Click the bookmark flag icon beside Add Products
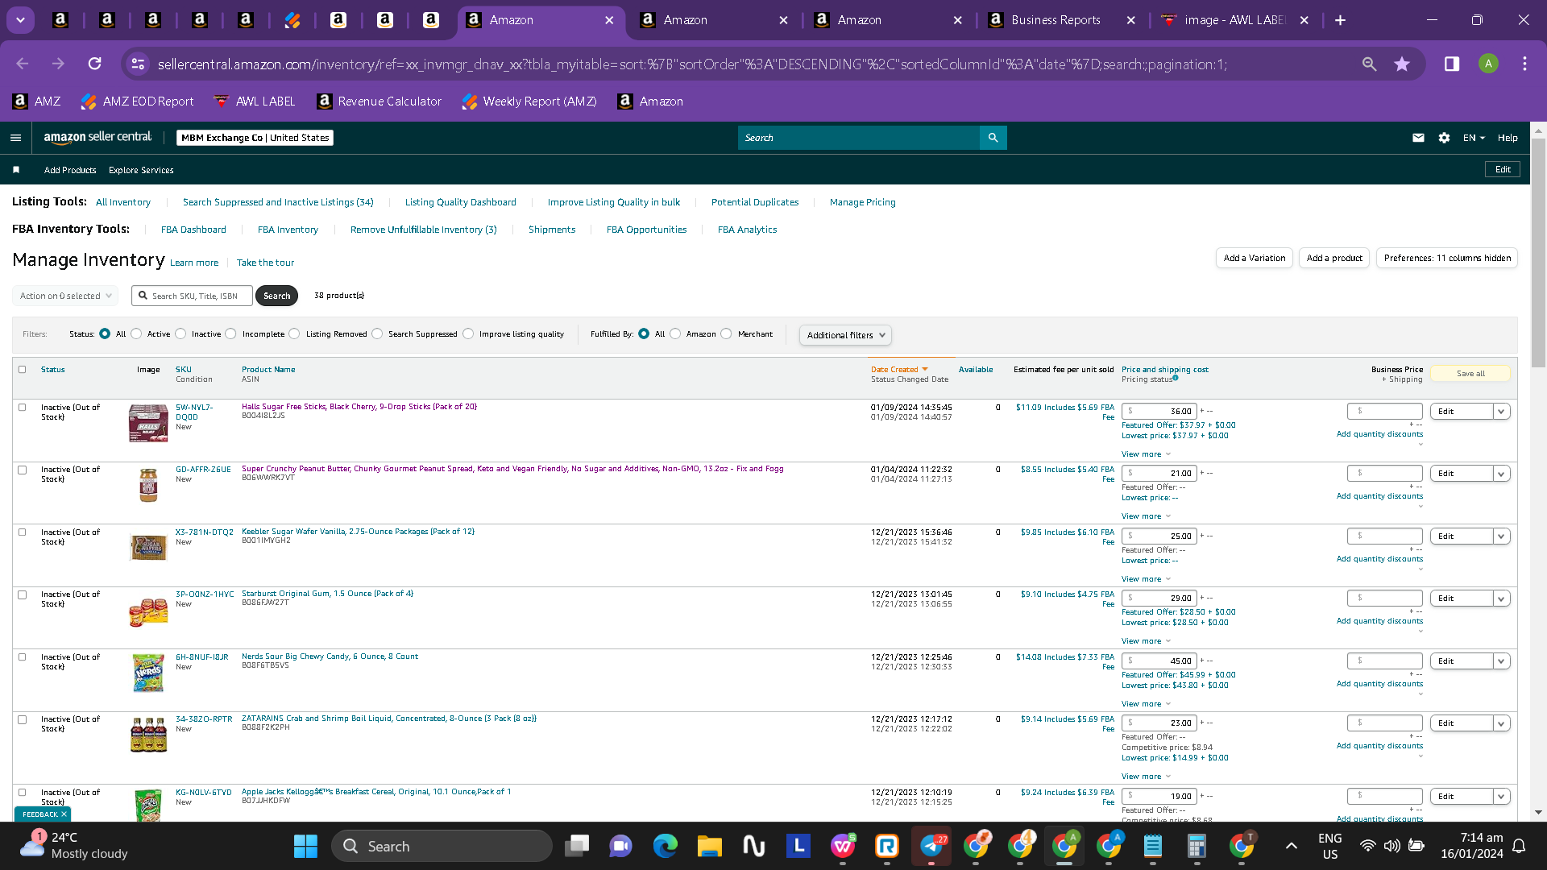This screenshot has width=1547, height=870. pyautogui.click(x=16, y=170)
